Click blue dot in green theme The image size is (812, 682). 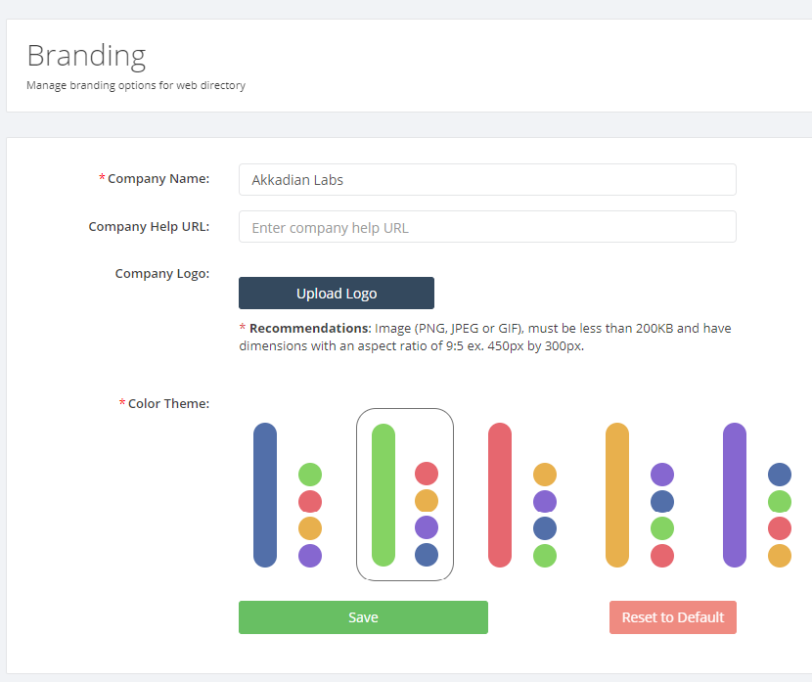click(427, 555)
